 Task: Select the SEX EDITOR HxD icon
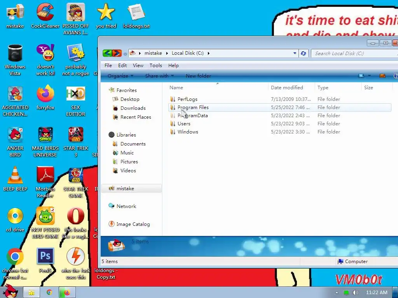(76, 101)
